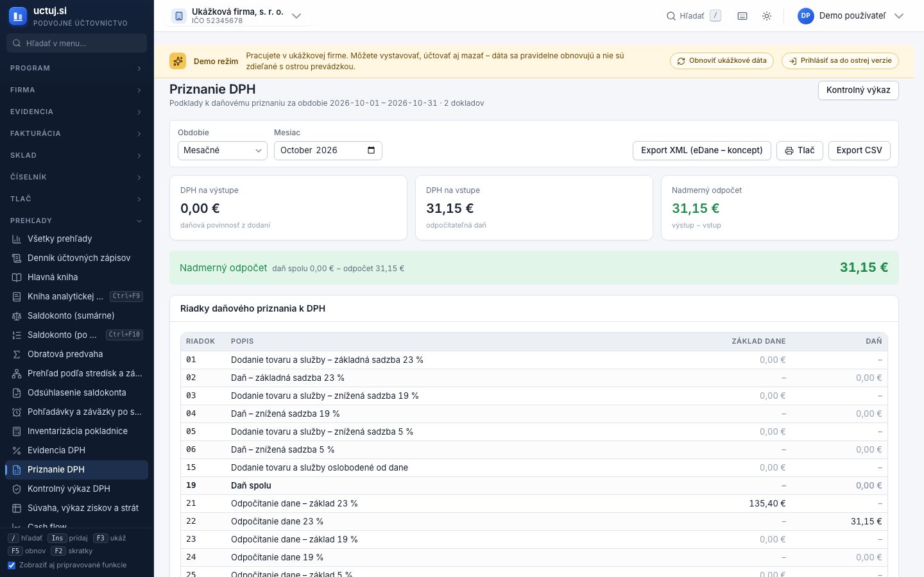
Task: Click the Kontrolný výkaz button
Action: [x=858, y=90]
